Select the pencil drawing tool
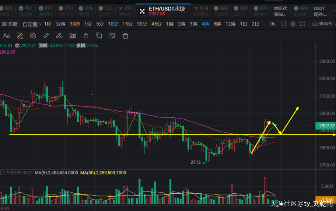This screenshot has width=336, height=211. click(x=59, y=36)
